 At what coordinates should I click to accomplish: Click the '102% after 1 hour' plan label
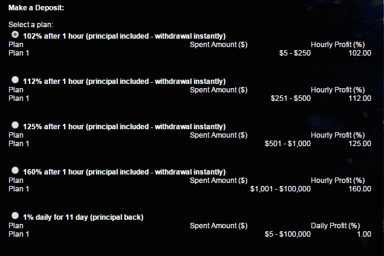(124, 36)
